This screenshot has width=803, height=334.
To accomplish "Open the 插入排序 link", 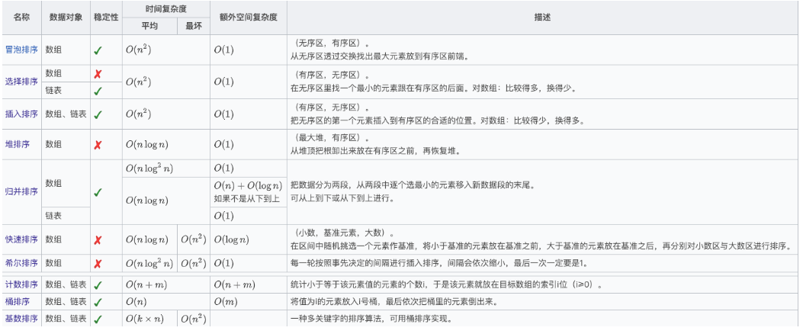I will 21,114.
